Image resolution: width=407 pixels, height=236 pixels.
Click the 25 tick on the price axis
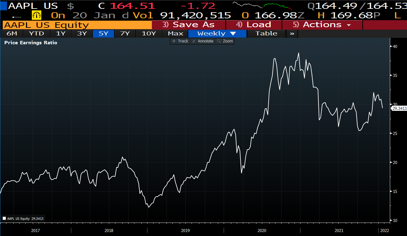pos(395,133)
